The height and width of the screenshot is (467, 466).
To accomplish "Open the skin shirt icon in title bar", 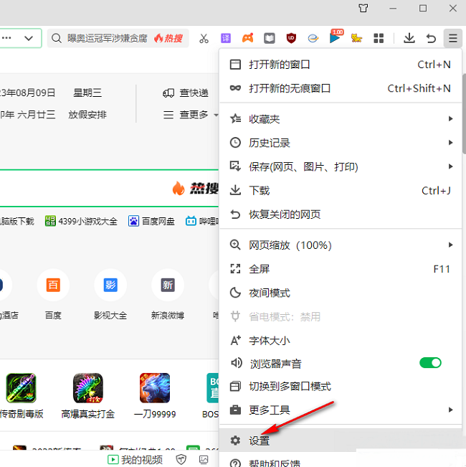I will (x=363, y=8).
